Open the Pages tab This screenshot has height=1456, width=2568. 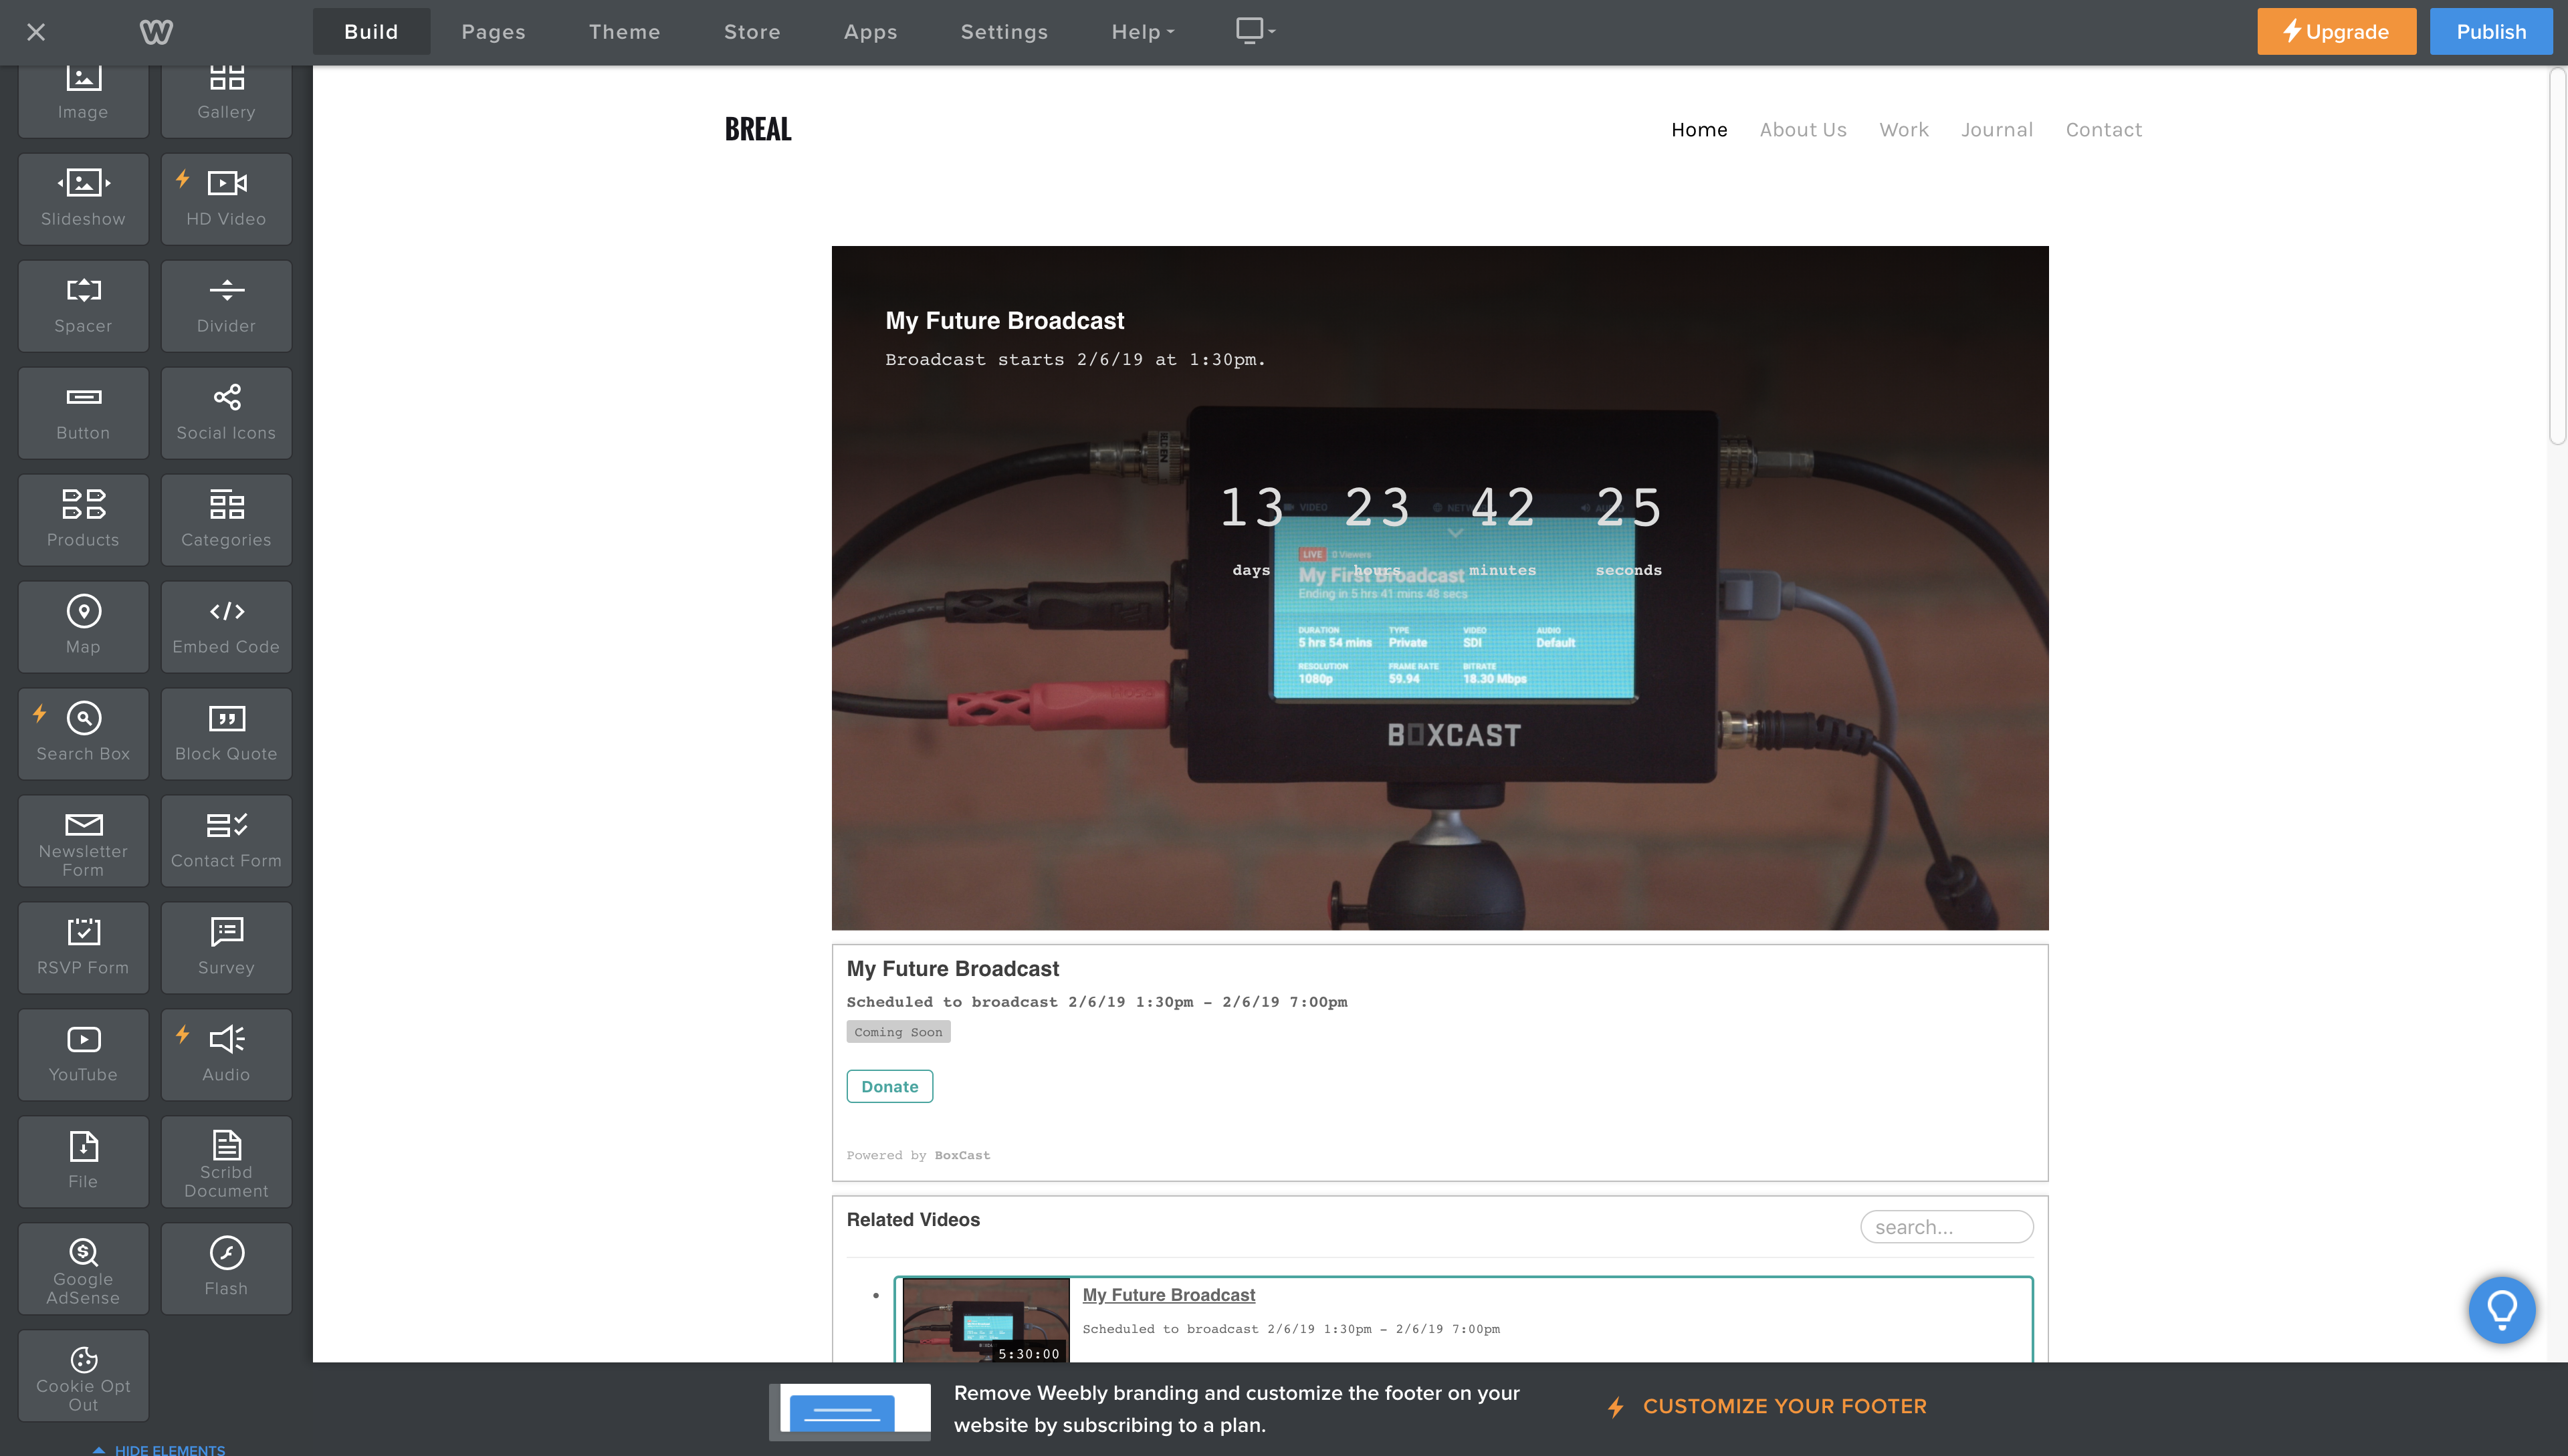click(493, 32)
